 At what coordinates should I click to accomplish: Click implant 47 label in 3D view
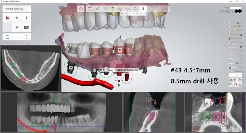71,68
